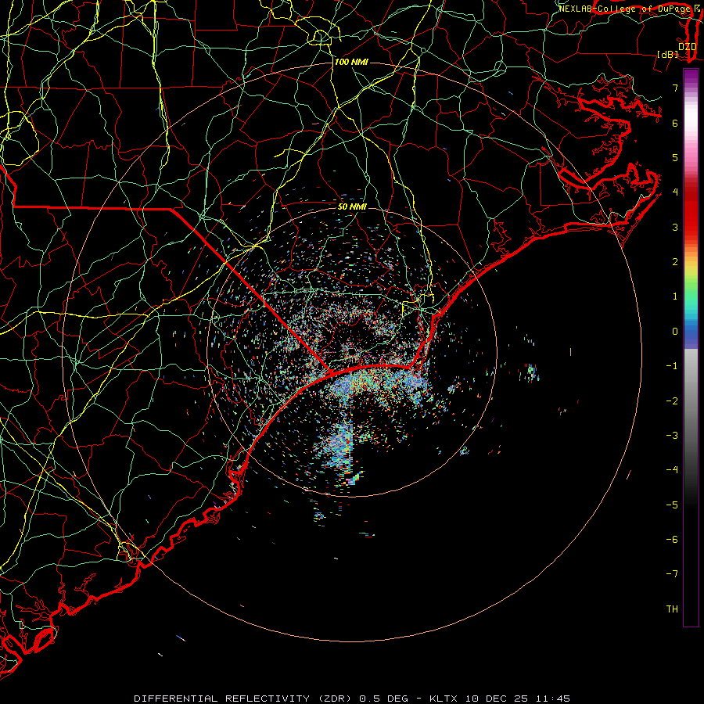Click the ZDR color scale bar

click(691, 347)
